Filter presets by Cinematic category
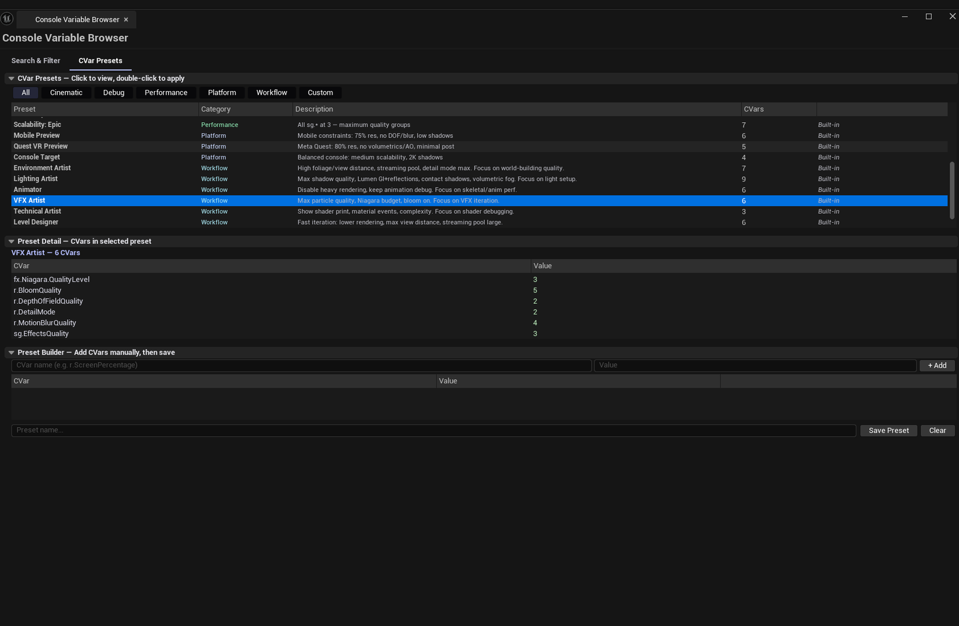 pos(66,93)
